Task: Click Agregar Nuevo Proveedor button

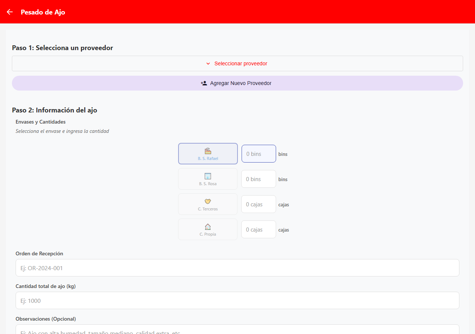Action: click(237, 83)
